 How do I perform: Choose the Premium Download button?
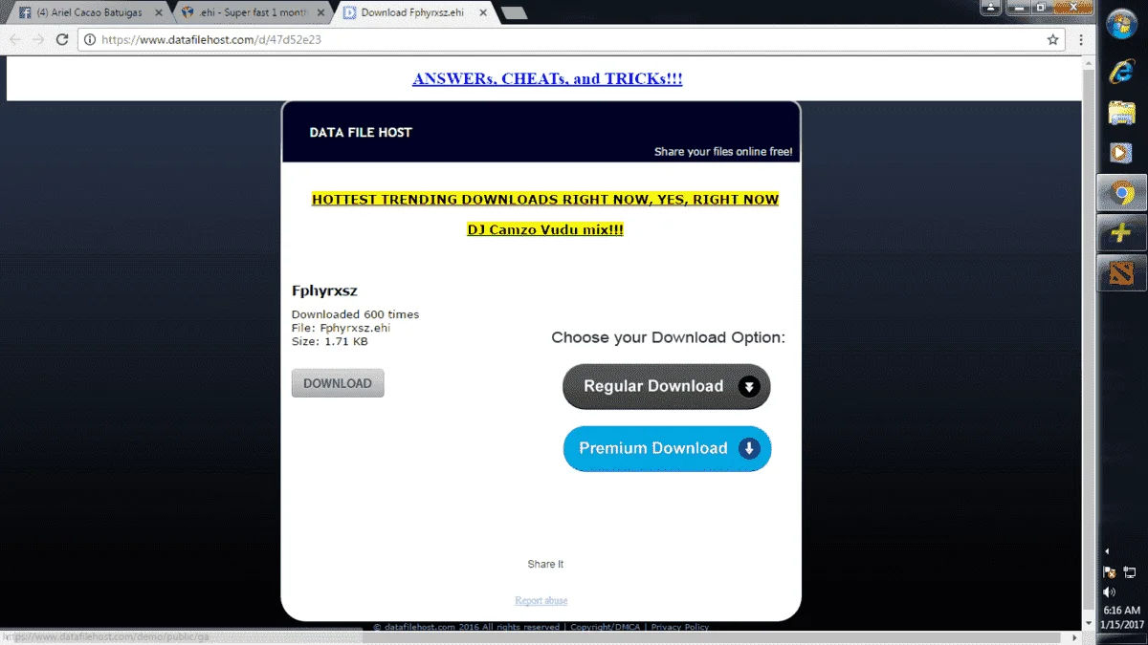(x=667, y=448)
